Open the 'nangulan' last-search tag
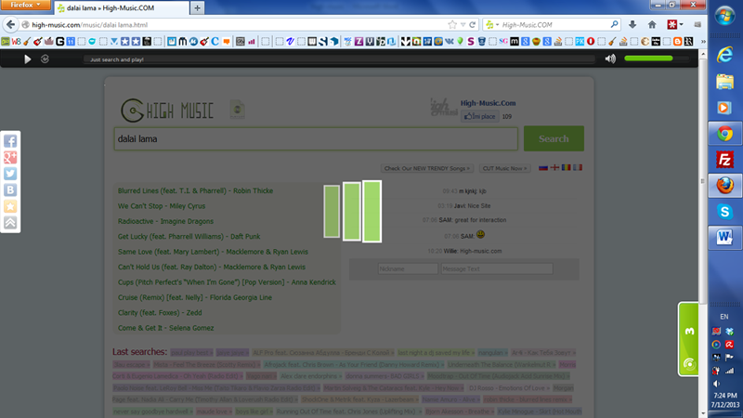 (x=492, y=353)
